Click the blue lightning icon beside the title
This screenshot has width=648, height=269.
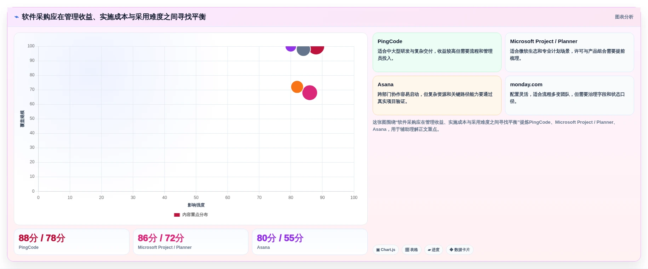17,17
